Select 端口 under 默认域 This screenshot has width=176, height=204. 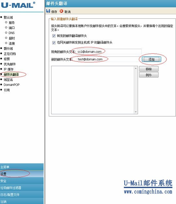click(x=12, y=28)
